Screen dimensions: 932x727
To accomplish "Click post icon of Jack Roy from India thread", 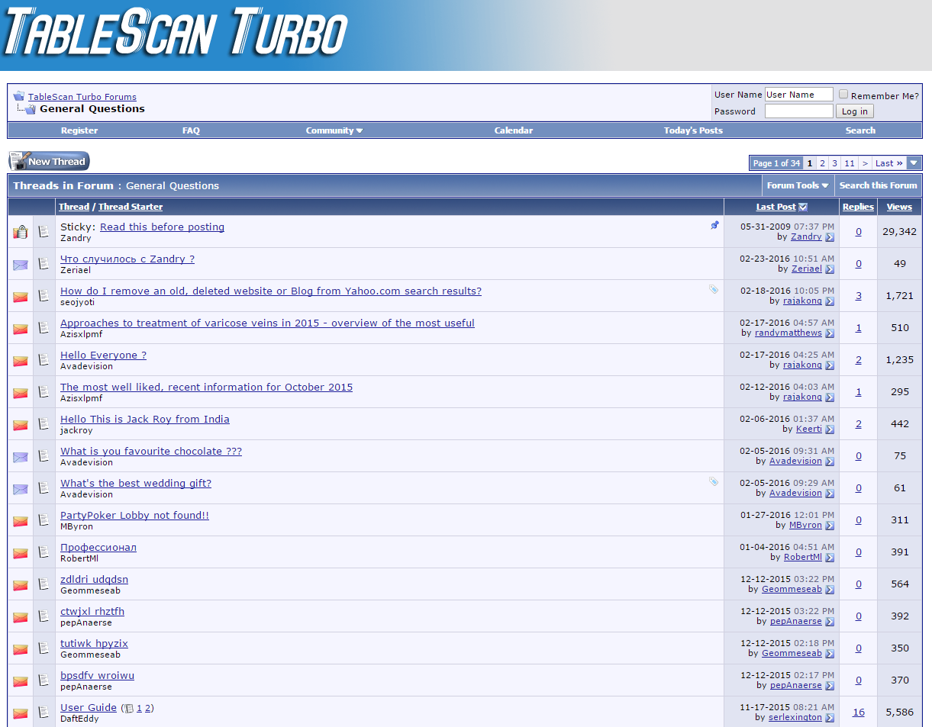I will tap(44, 423).
